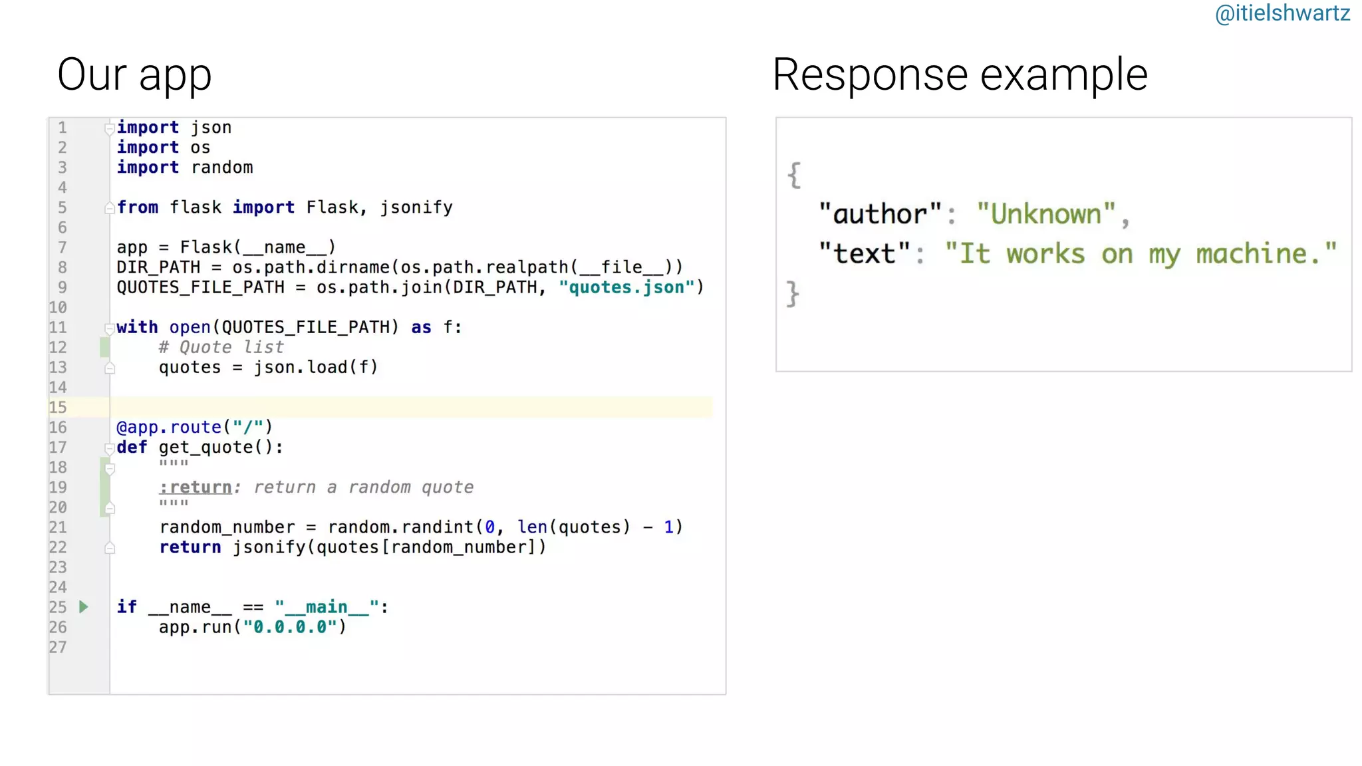Collapse the get_quote function at line 17
The height and width of the screenshot is (766, 1362).
pyautogui.click(x=110, y=448)
